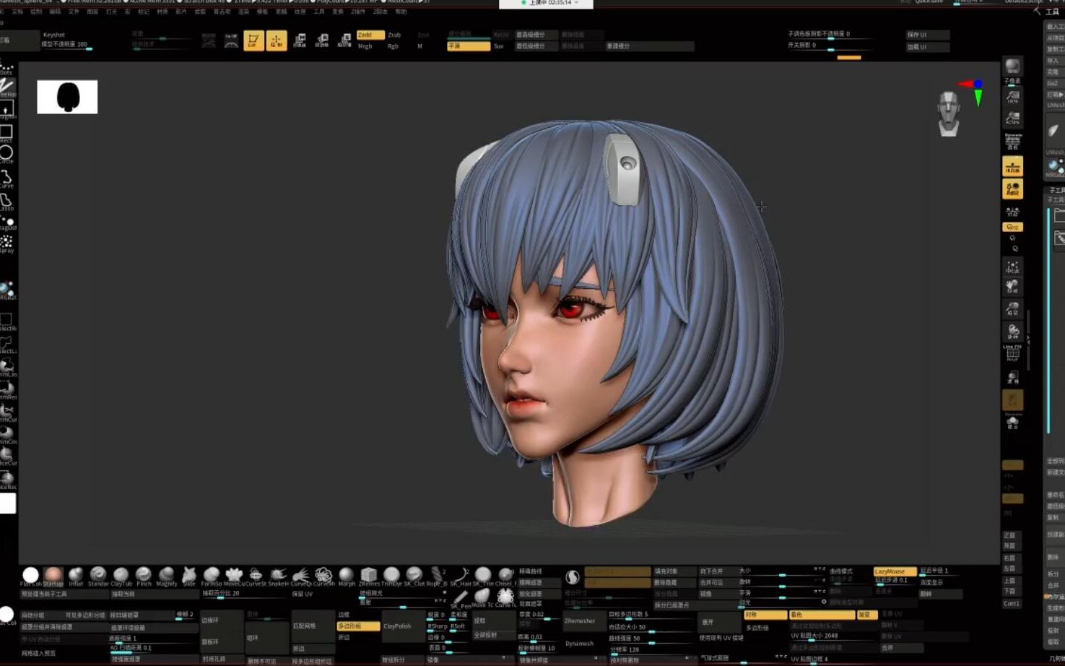Select the Rect stroke icon
Image resolution: width=1065 pixels, height=666 pixels.
point(6,134)
